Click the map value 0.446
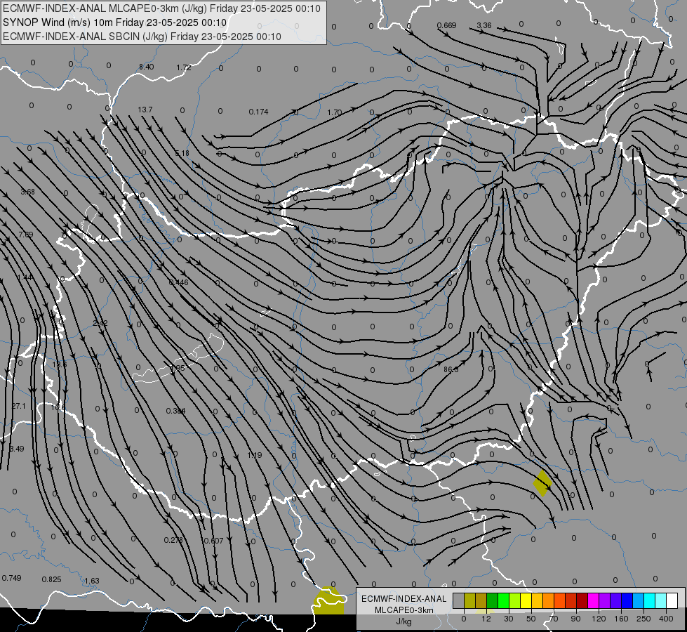687x632 pixels. pyautogui.click(x=178, y=282)
